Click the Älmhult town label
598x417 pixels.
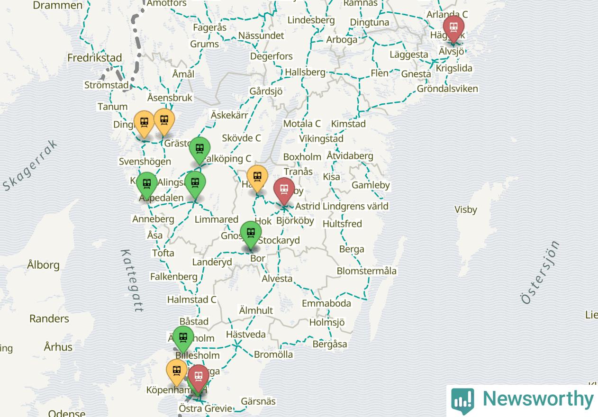coord(256,310)
